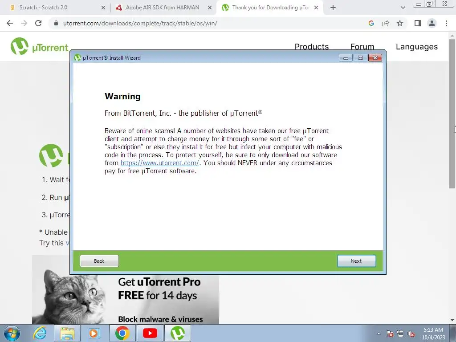Close the µTorrent Install Wizard with red X
Viewport: 456px width, 342px height.
[375, 58]
